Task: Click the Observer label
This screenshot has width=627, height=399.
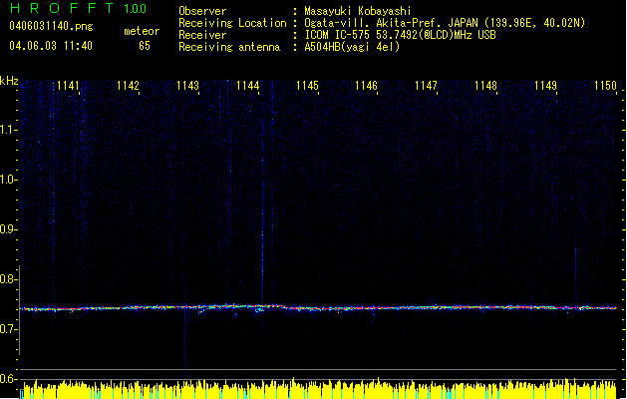Action: click(202, 11)
